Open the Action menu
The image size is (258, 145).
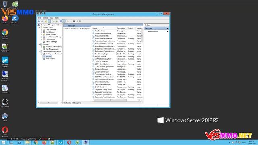pos(45,18)
